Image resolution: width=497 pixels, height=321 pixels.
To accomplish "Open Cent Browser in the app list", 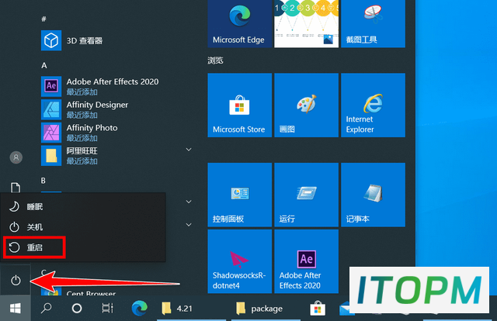I will click(x=117, y=293).
